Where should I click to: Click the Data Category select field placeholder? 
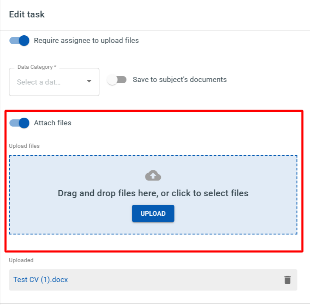39,82
